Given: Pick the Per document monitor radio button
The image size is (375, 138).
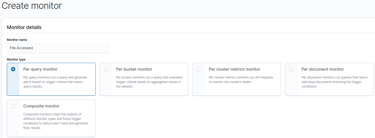Looking at the screenshot, I should coord(291,69).
